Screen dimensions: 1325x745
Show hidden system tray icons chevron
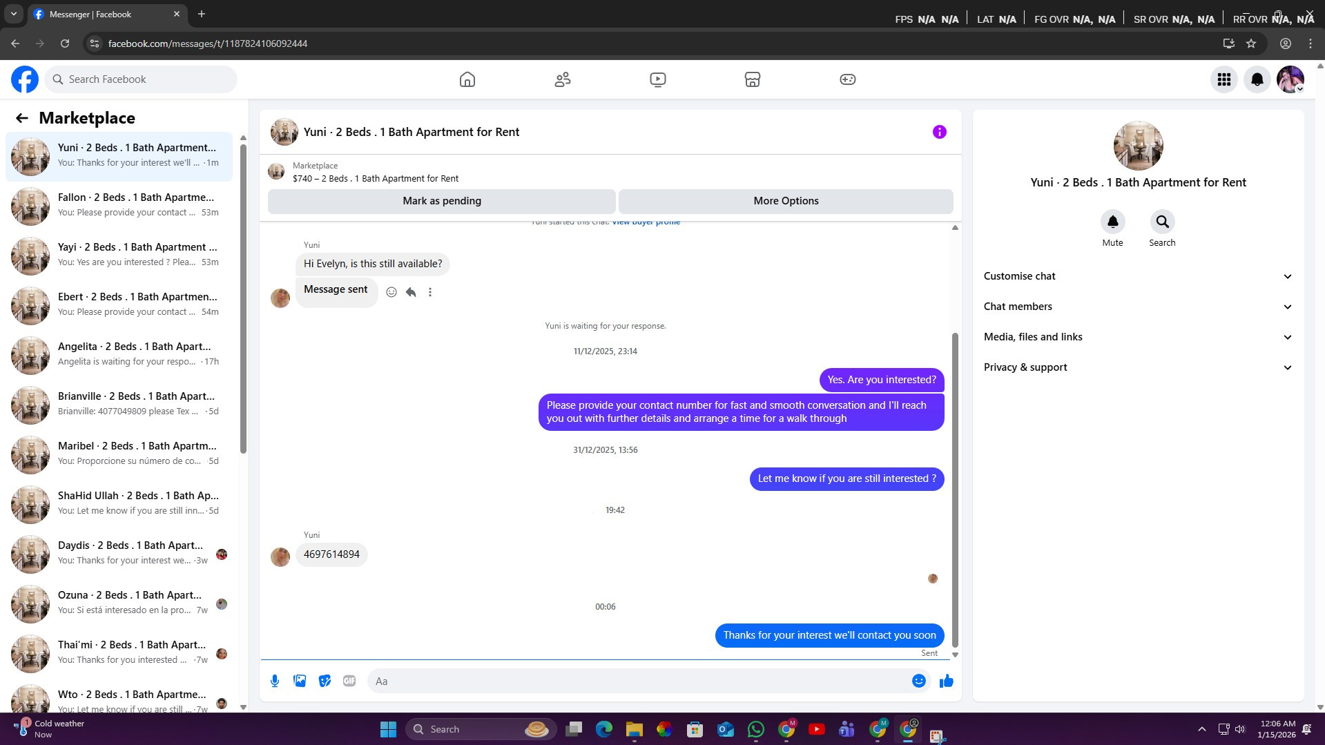[x=1201, y=729]
